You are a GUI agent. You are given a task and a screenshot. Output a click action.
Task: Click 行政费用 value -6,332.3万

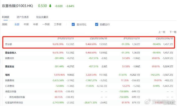(x=102, y=86)
